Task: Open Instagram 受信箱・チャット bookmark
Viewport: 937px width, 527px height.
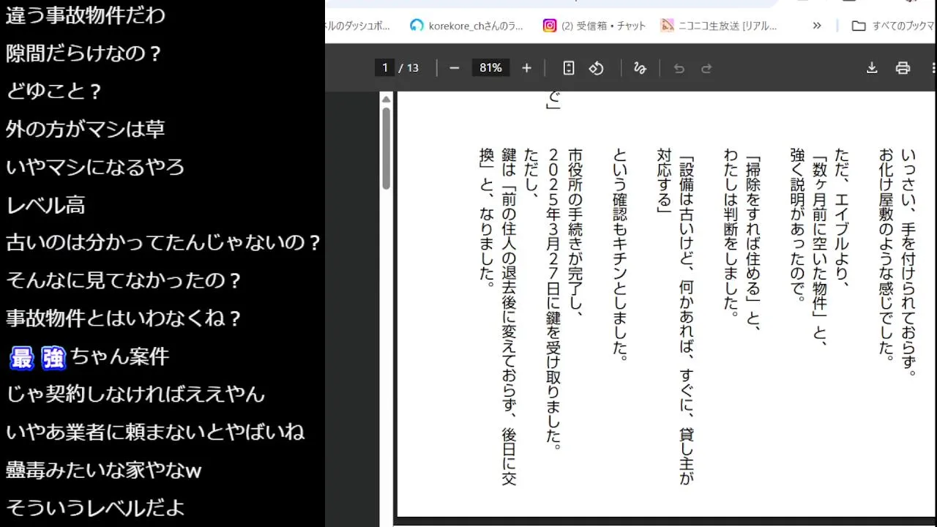Action: click(x=594, y=26)
